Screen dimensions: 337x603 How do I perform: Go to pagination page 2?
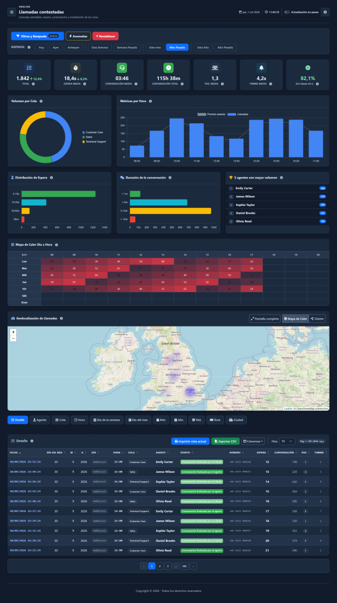click(x=160, y=566)
